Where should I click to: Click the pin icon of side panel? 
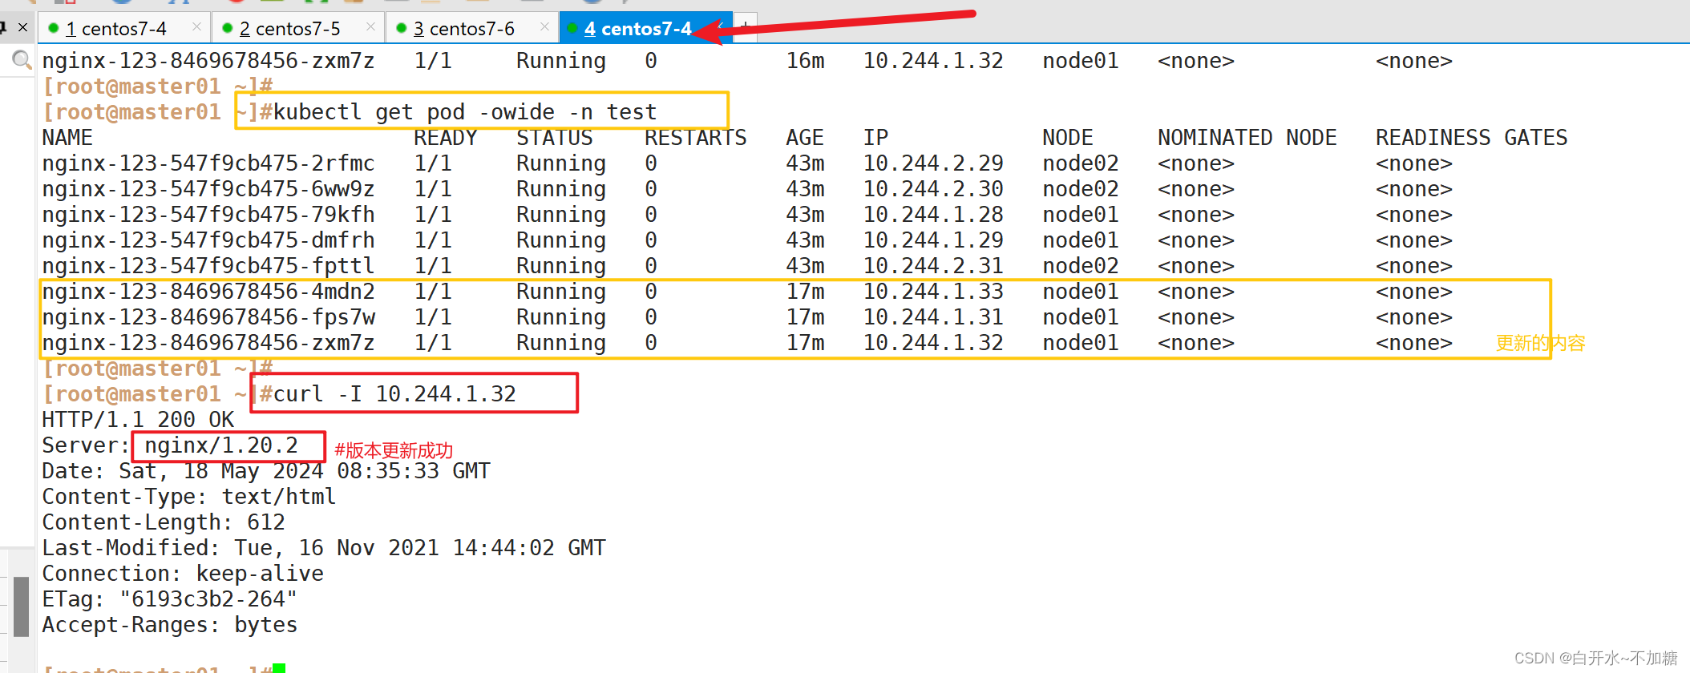coord(4,27)
